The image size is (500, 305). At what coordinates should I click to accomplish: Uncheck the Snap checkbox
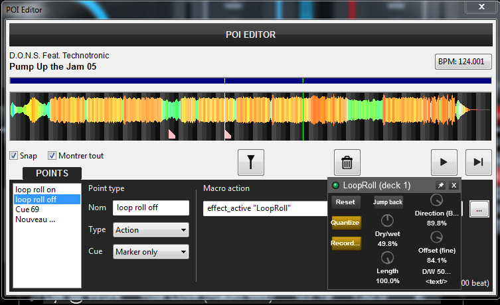click(x=14, y=156)
